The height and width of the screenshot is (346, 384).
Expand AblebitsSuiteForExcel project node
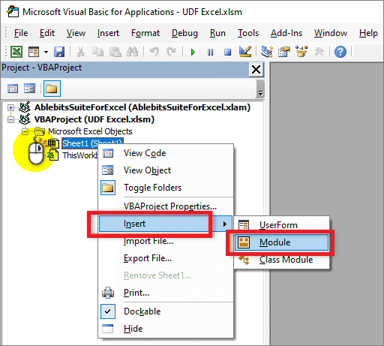click(x=10, y=108)
